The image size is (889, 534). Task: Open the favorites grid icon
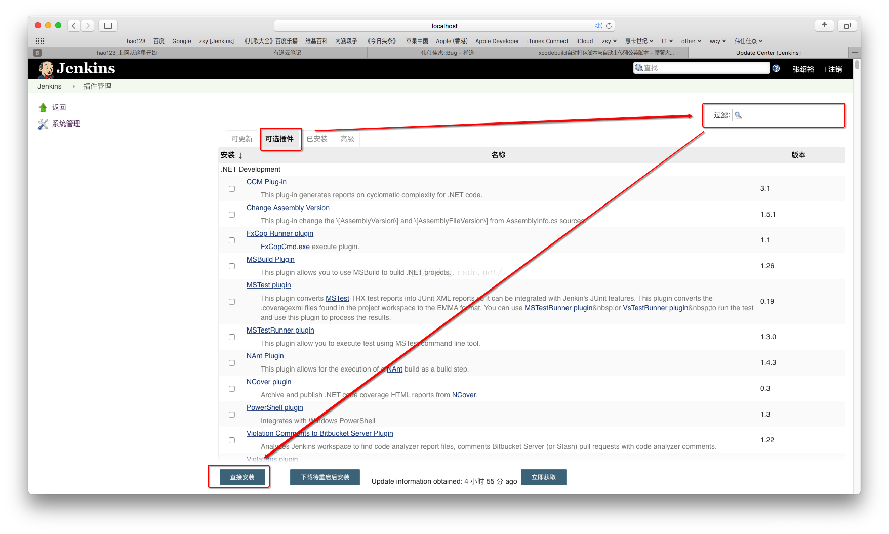coord(40,41)
